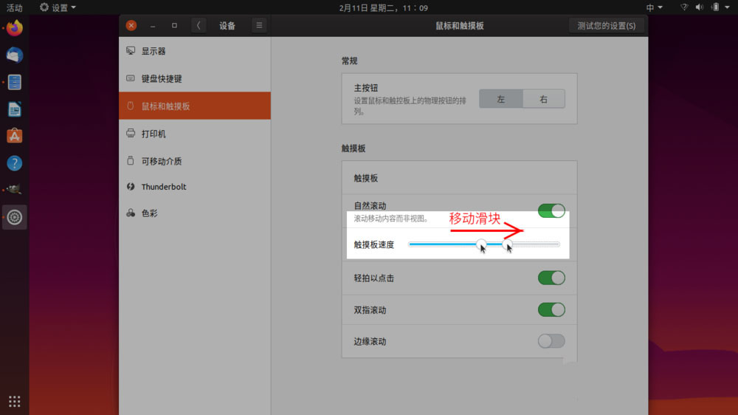This screenshot has width=738, height=415.
Task: Toggle the 自然滚动 switch
Action: coord(551,210)
